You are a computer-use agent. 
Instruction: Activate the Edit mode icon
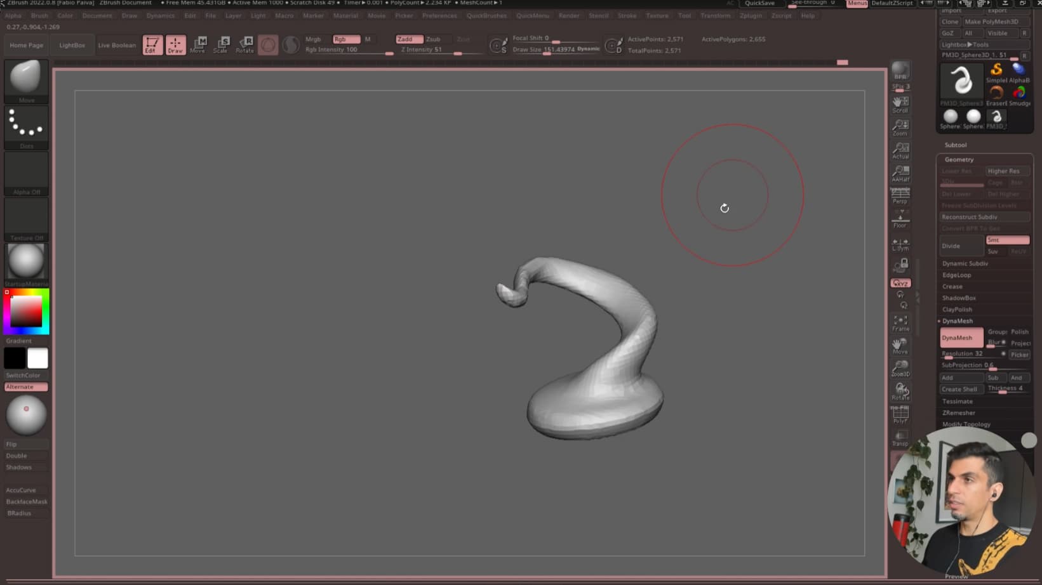tap(152, 45)
